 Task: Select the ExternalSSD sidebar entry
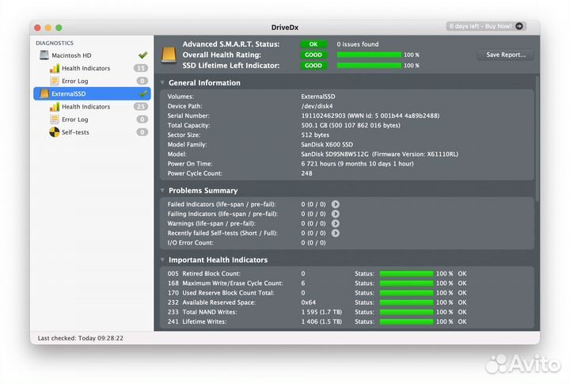tap(93, 93)
